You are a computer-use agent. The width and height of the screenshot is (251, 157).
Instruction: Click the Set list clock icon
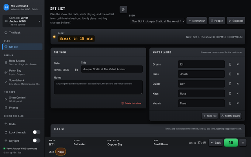6,47
